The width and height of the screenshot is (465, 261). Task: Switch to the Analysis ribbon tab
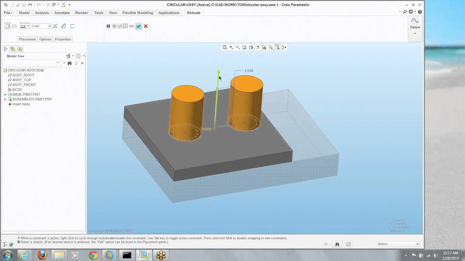pos(42,13)
